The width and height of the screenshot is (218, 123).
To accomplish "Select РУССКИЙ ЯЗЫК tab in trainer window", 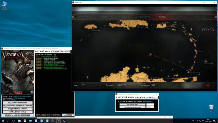I will 42,52.
